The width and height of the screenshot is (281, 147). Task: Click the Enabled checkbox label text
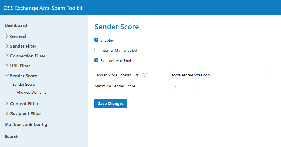[x=107, y=40]
